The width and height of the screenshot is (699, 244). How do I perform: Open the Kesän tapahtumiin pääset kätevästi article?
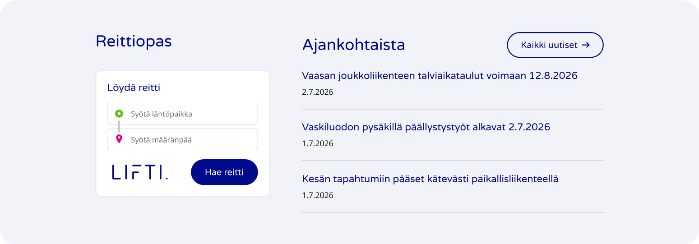430,179
